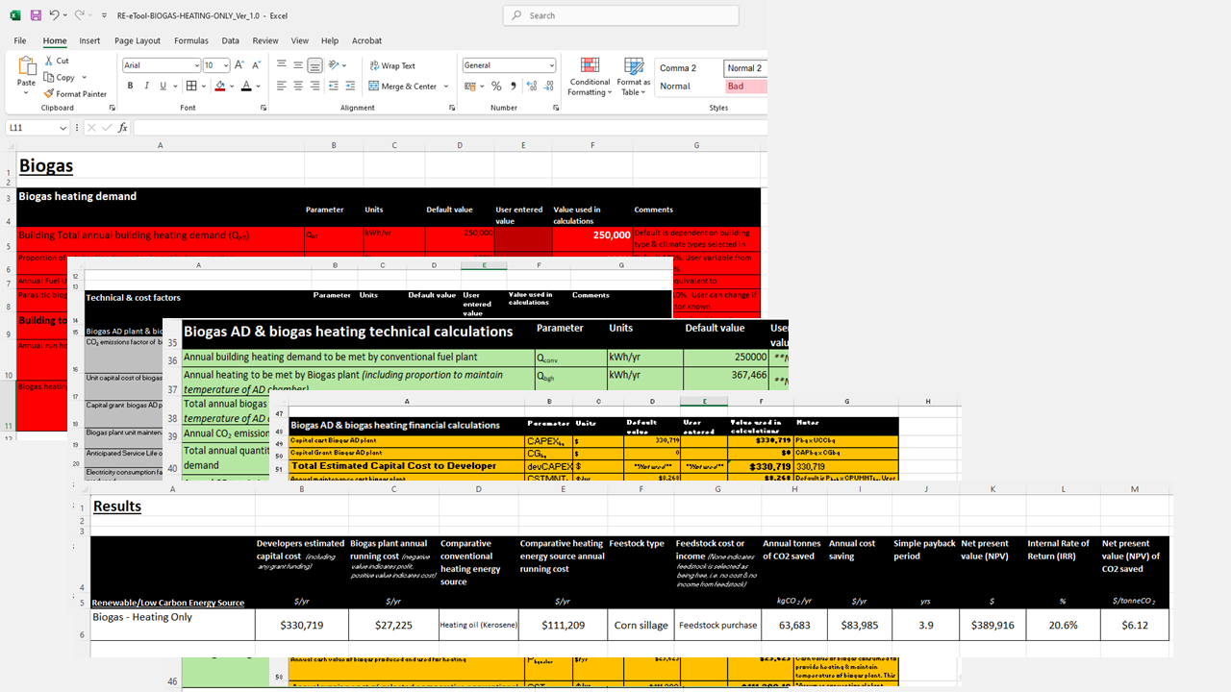The image size is (1231, 692).
Task: Decrease font size with smaller A icon
Action: [x=256, y=65]
